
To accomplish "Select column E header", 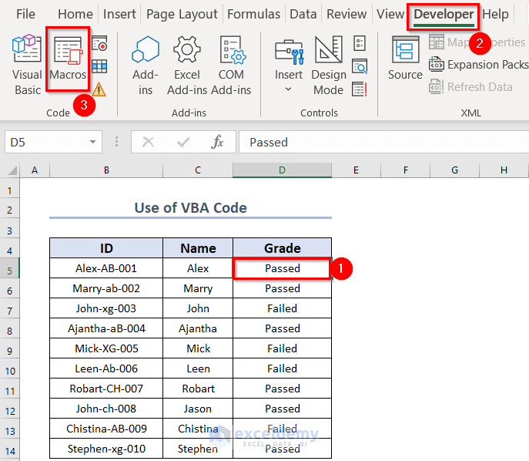I will (x=356, y=170).
